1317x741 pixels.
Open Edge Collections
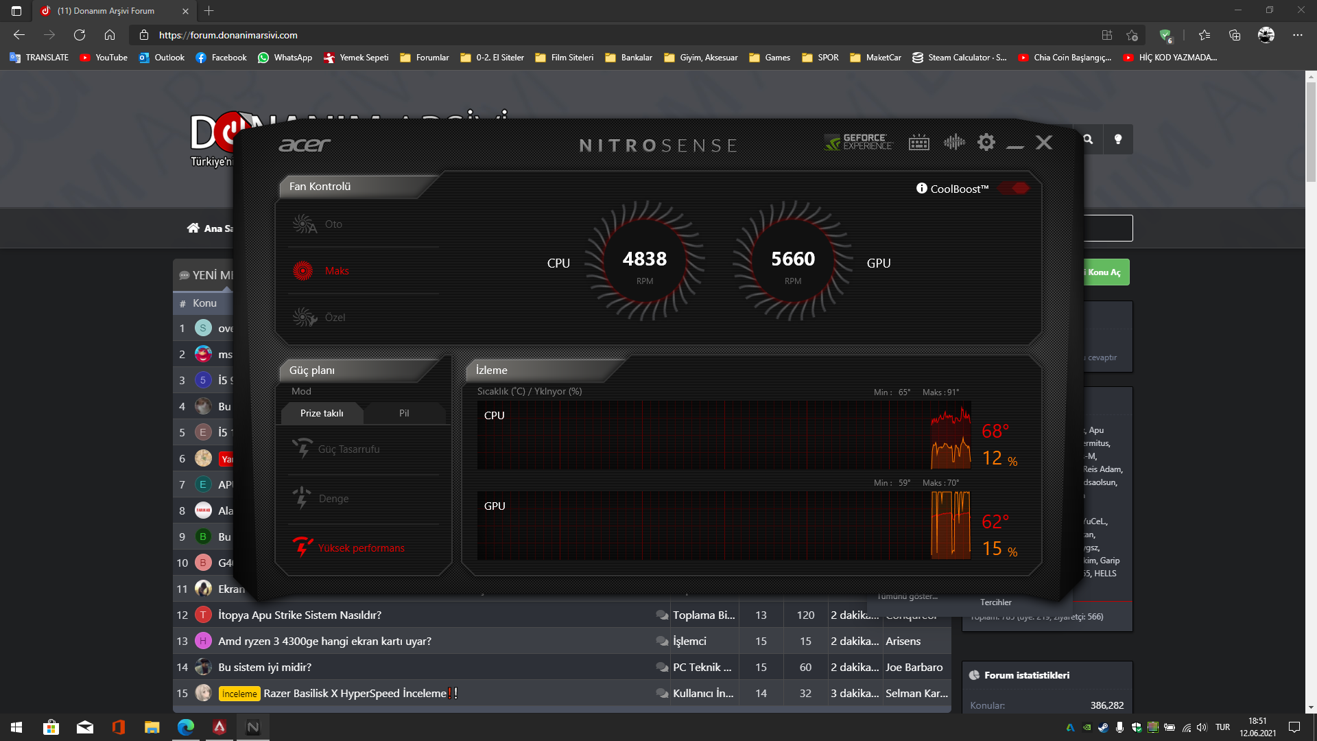pos(1235,35)
